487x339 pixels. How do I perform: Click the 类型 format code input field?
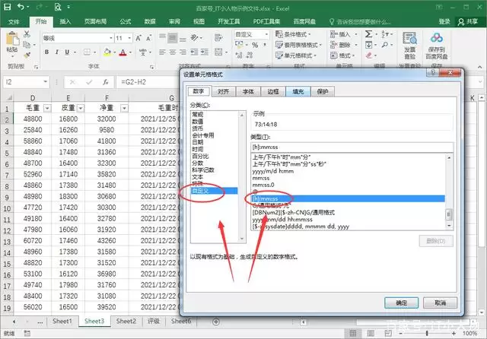coord(352,147)
